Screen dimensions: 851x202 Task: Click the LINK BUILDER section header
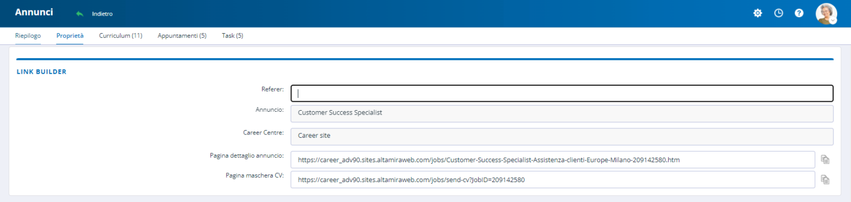(x=42, y=72)
